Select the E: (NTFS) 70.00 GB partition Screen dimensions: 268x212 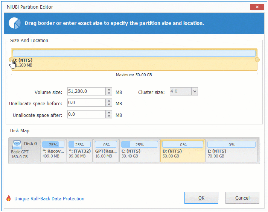tap(231, 151)
